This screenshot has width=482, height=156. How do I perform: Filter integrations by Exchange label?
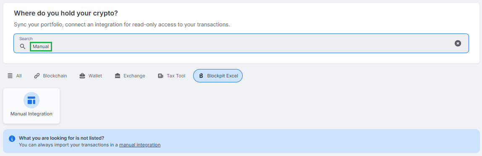pos(134,76)
